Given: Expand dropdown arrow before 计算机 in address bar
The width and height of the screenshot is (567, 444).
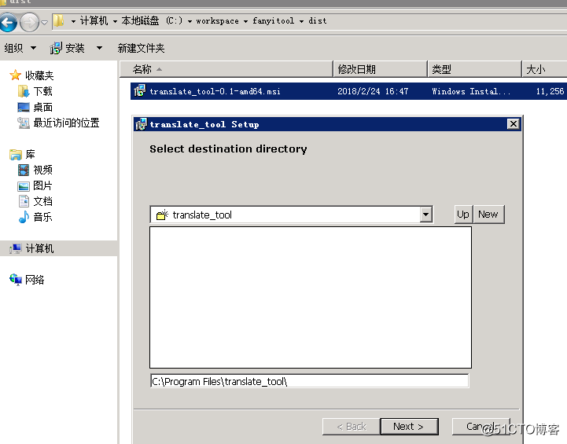Looking at the screenshot, I should point(73,22).
